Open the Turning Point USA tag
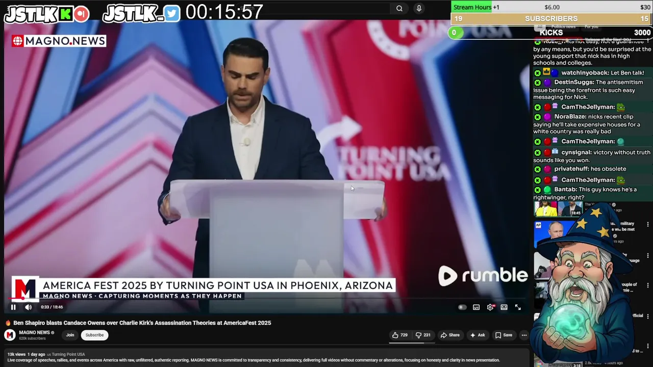653x367 pixels. coord(68,354)
